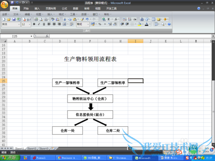
Task: Apply the yellow fill color bucket
Action: pos(139,24)
